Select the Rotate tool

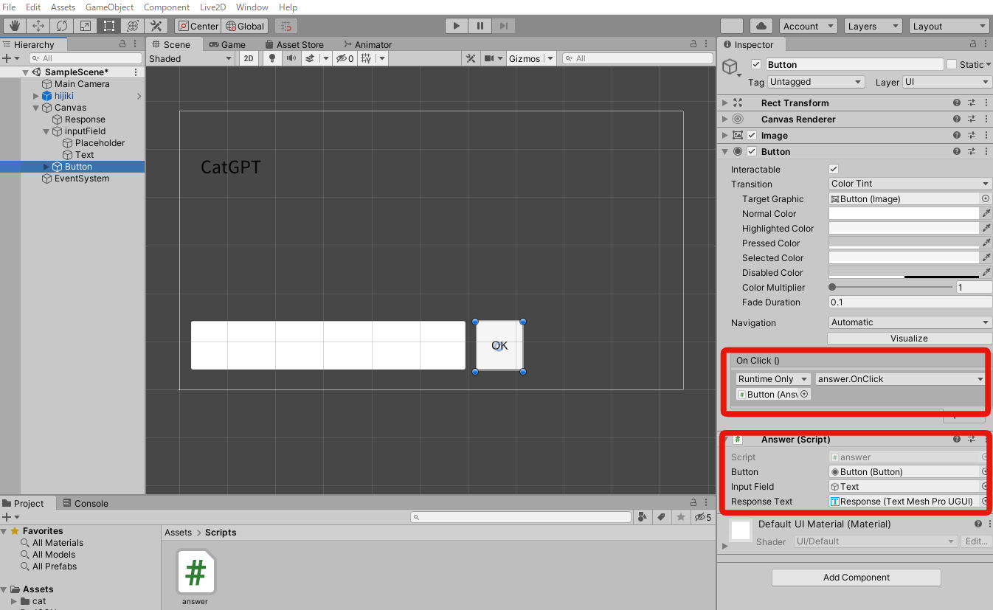pos(62,25)
